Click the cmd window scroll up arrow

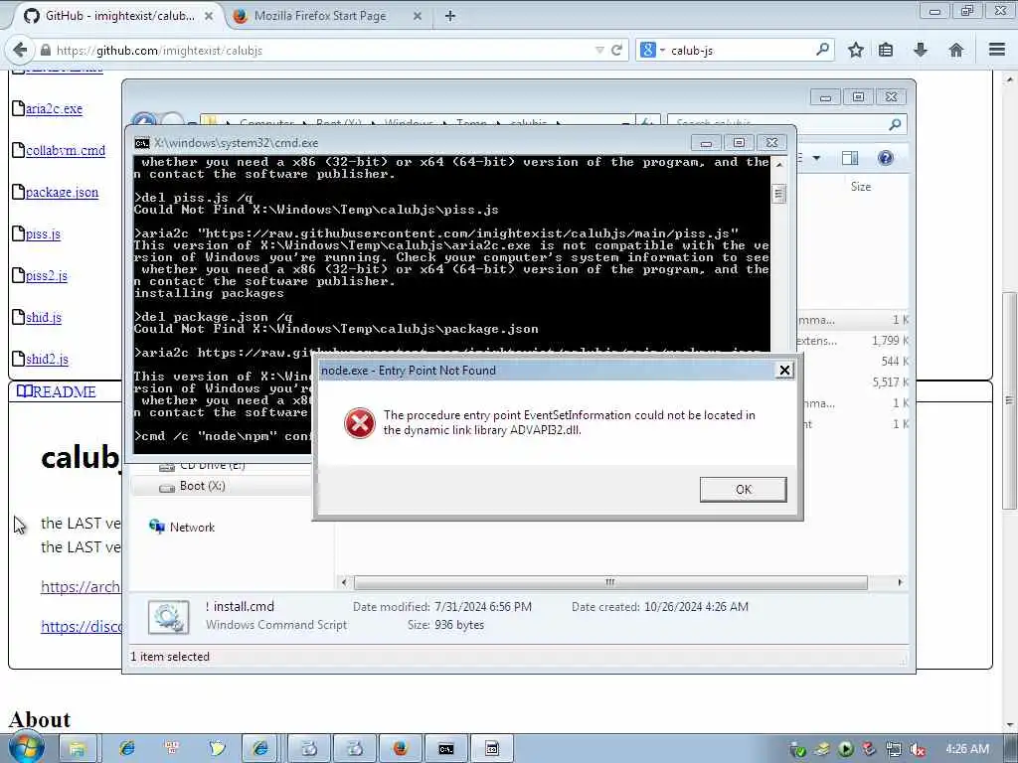click(779, 165)
